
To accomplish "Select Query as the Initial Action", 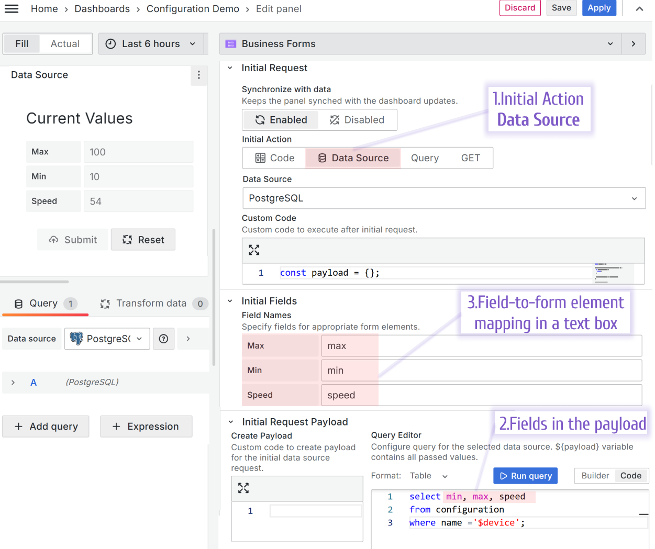I will point(425,158).
